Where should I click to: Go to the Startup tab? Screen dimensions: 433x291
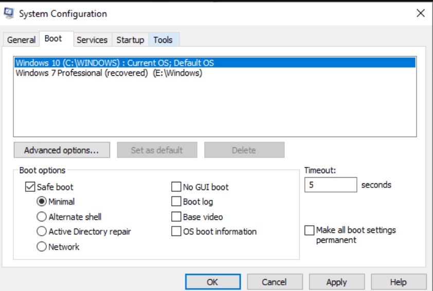click(x=130, y=40)
